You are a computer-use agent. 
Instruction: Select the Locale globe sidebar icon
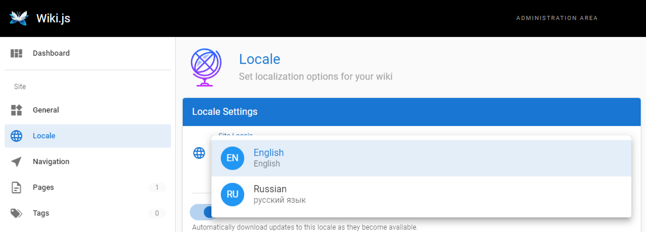pos(16,136)
